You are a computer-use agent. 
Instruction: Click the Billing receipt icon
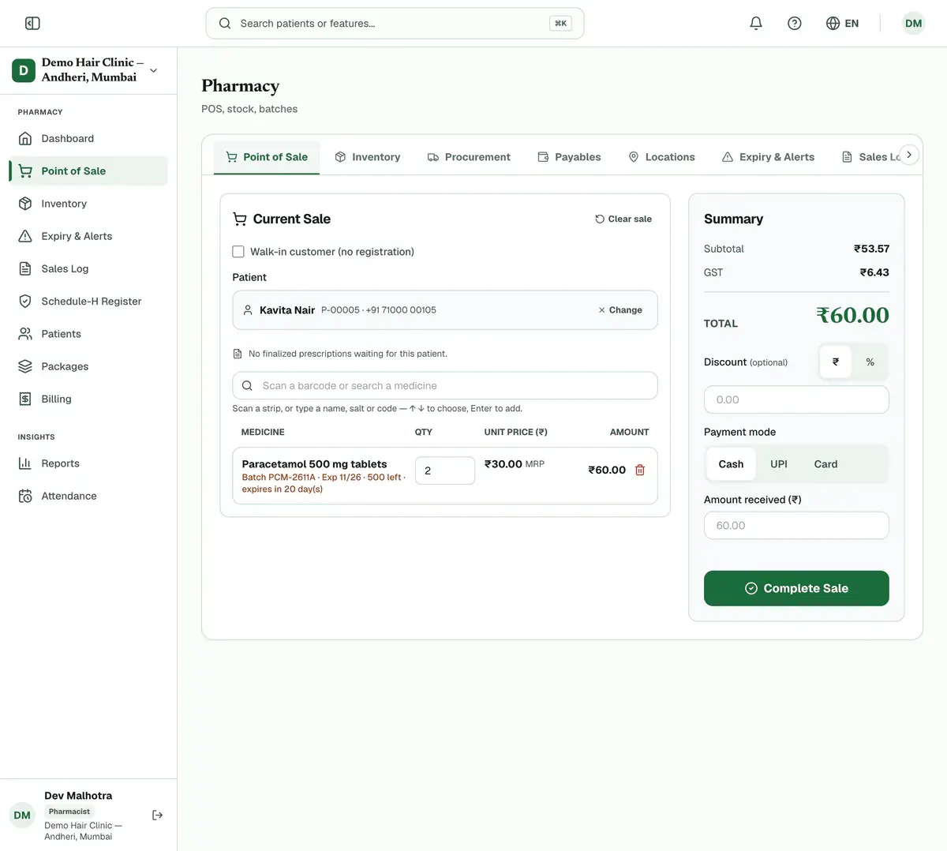click(25, 399)
